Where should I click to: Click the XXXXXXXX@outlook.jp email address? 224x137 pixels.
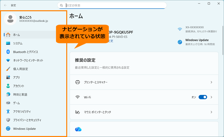34,21
